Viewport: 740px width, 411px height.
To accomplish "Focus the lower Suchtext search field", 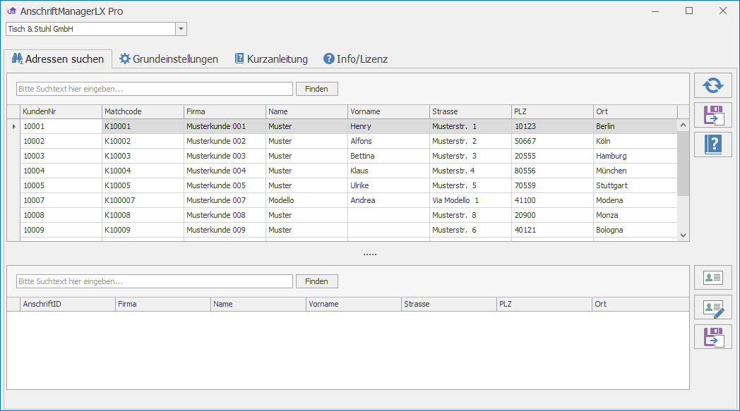I will [154, 281].
